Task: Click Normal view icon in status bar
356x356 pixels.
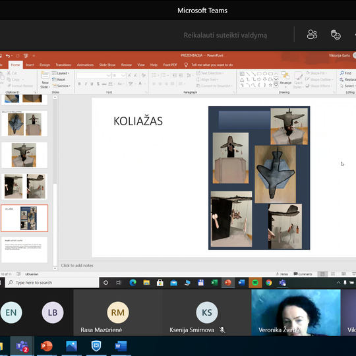Action: 322,274
